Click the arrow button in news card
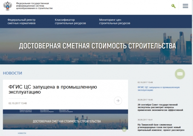 tap(118, 101)
